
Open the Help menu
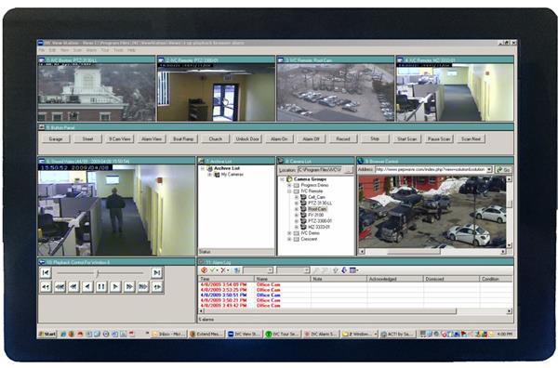coord(131,50)
